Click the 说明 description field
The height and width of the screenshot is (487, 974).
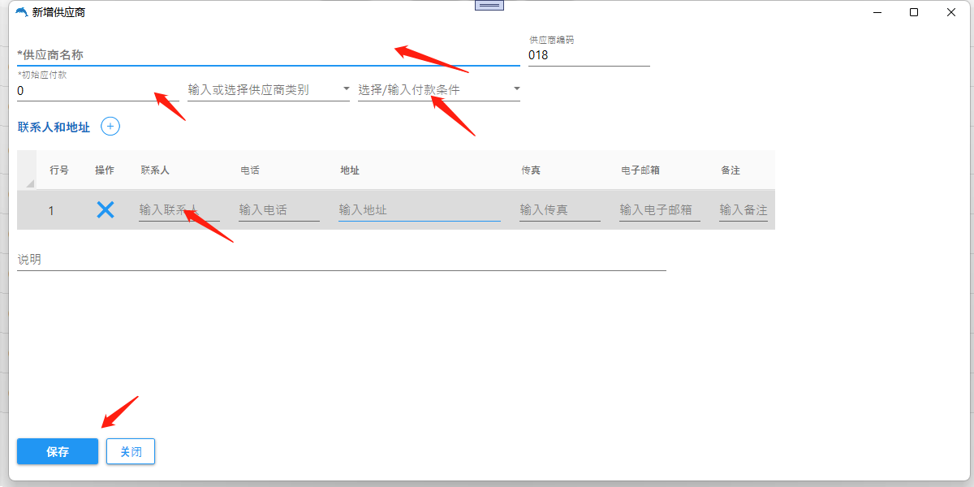click(x=341, y=260)
